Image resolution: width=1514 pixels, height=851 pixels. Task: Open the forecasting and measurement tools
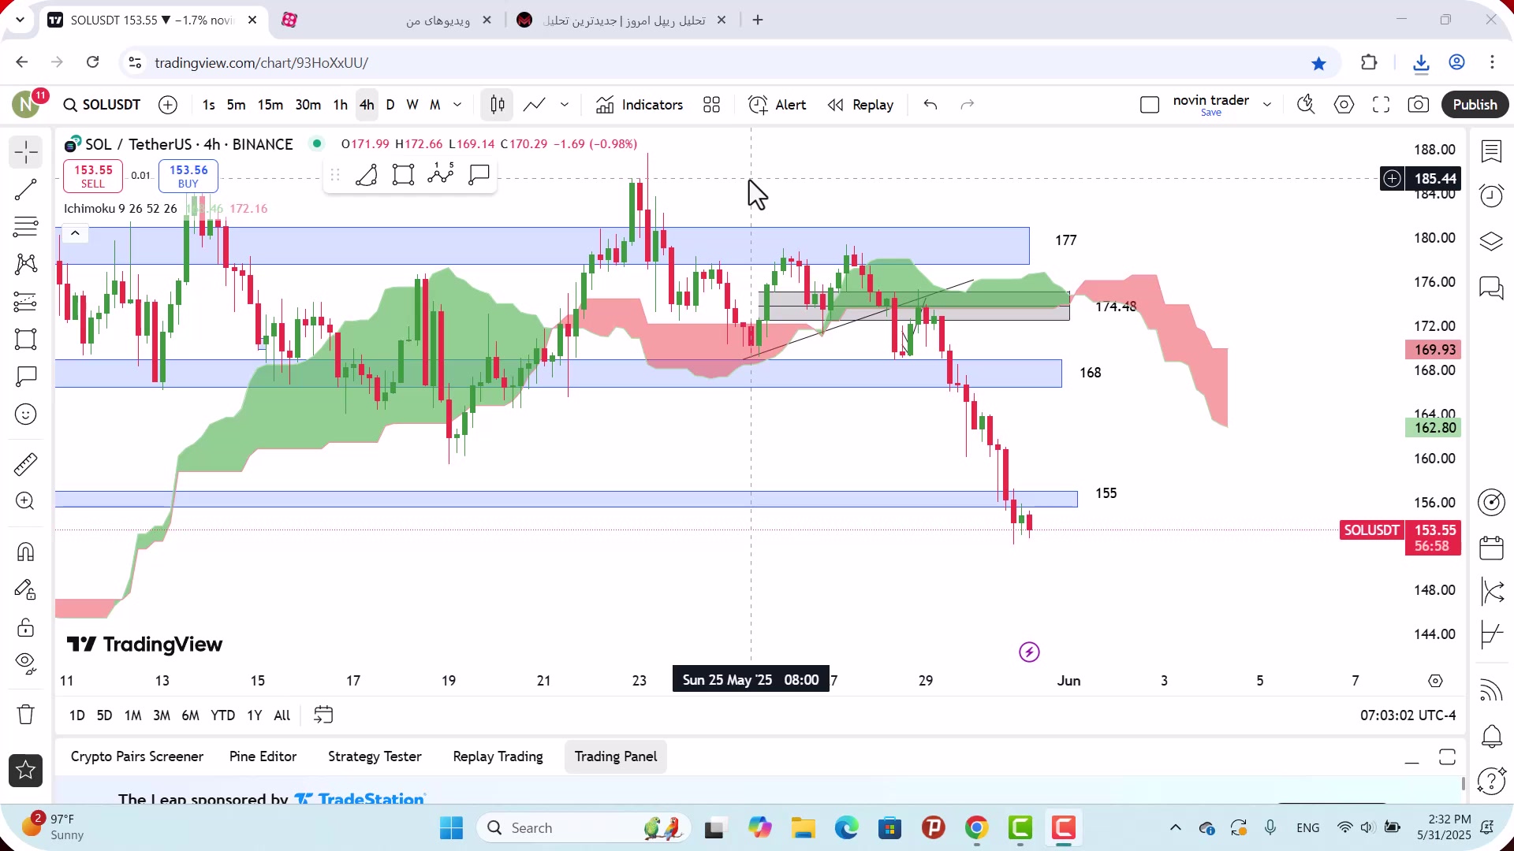click(26, 302)
